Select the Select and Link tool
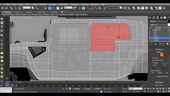 tap(11, 8)
